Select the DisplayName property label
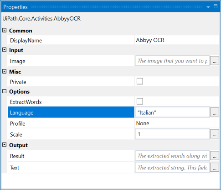 click(x=26, y=41)
